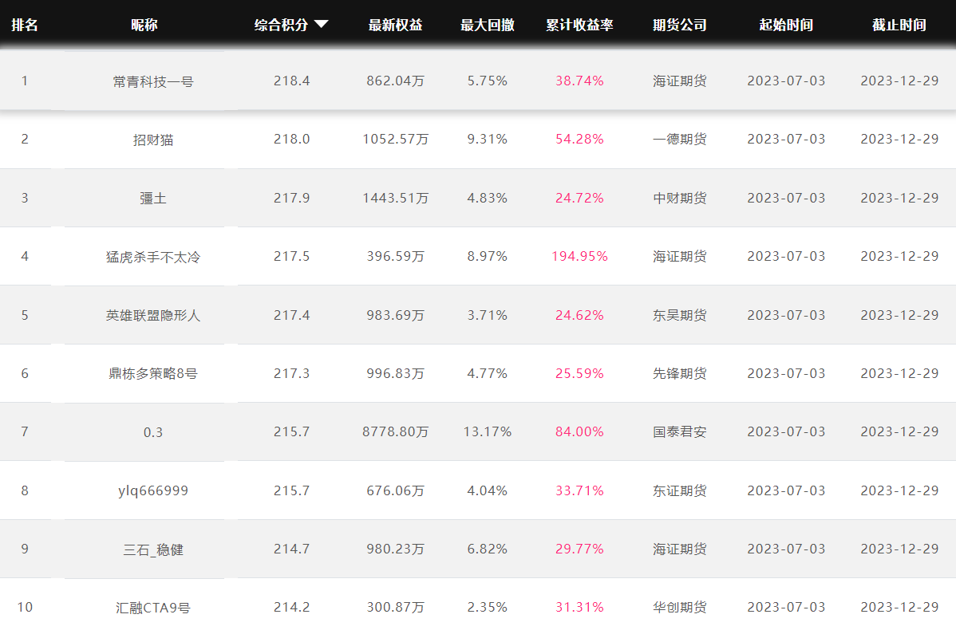Click rank number 10
This screenshot has height=634, width=956.
(25, 607)
